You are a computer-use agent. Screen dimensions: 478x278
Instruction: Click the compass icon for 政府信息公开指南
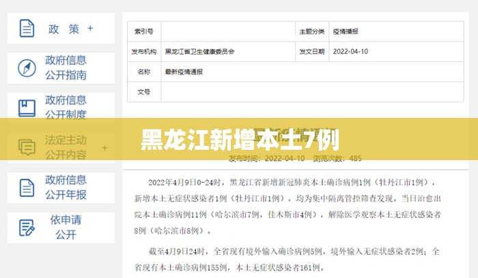click(x=27, y=68)
